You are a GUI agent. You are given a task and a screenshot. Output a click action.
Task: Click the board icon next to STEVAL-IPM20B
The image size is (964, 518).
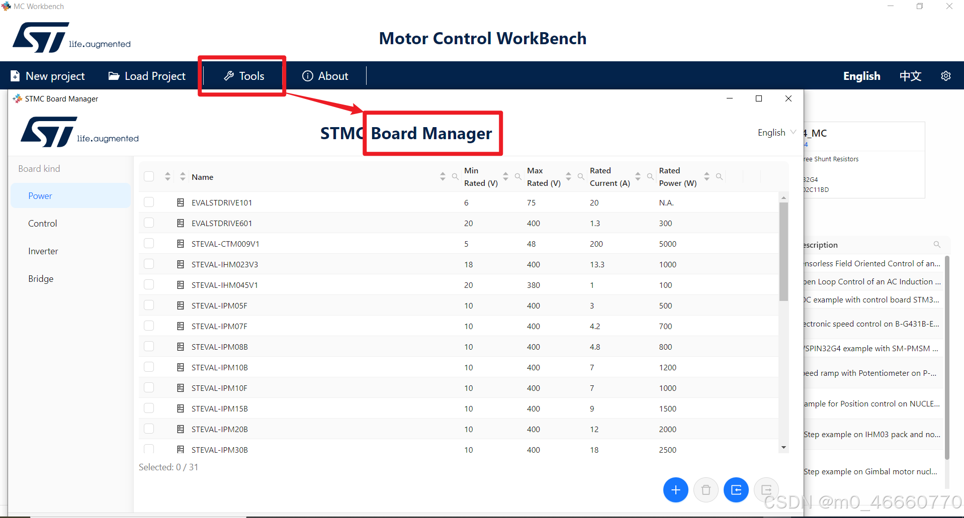181,429
